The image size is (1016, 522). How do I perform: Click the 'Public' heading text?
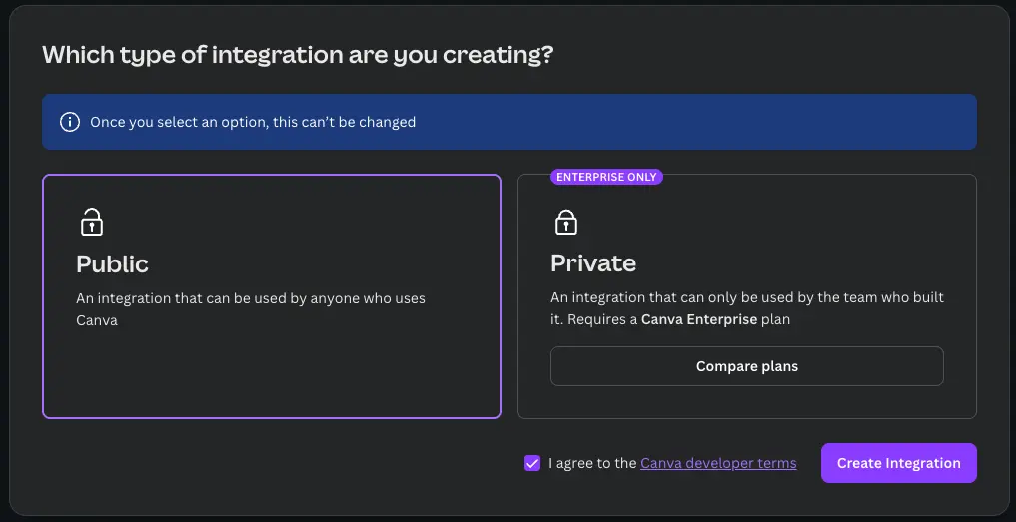pos(112,263)
